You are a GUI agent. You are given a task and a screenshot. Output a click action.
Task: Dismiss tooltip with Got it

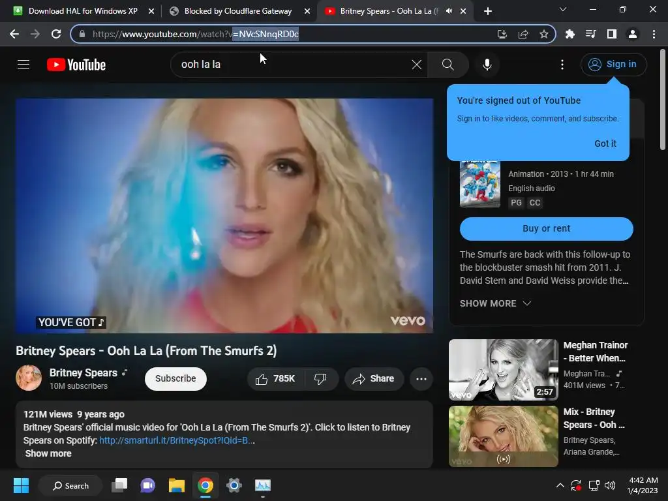(x=605, y=144)
